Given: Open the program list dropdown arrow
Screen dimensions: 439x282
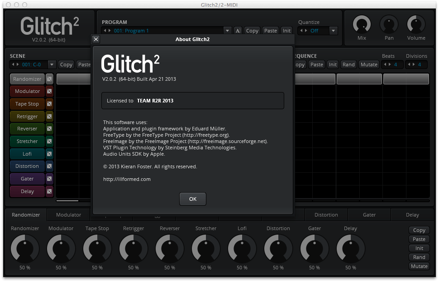Looking at the screenshot, I should (x=227, y=31).
